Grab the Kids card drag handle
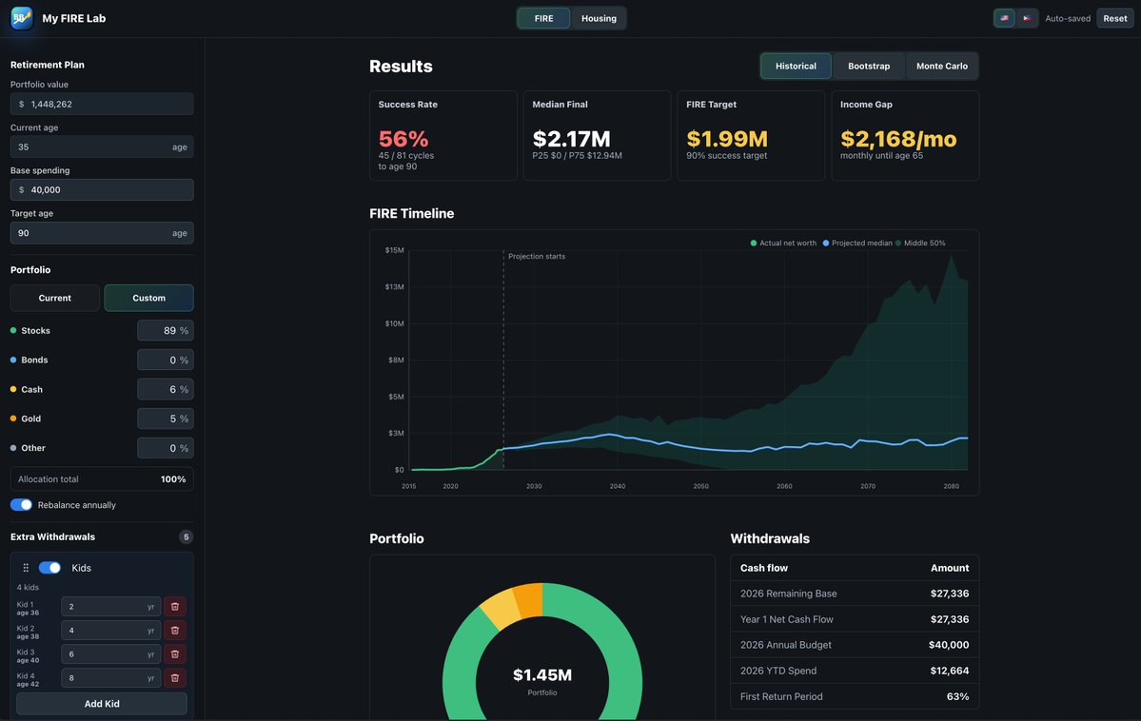The height and width of the screenshot is (721, 1141). pos(26,568)
